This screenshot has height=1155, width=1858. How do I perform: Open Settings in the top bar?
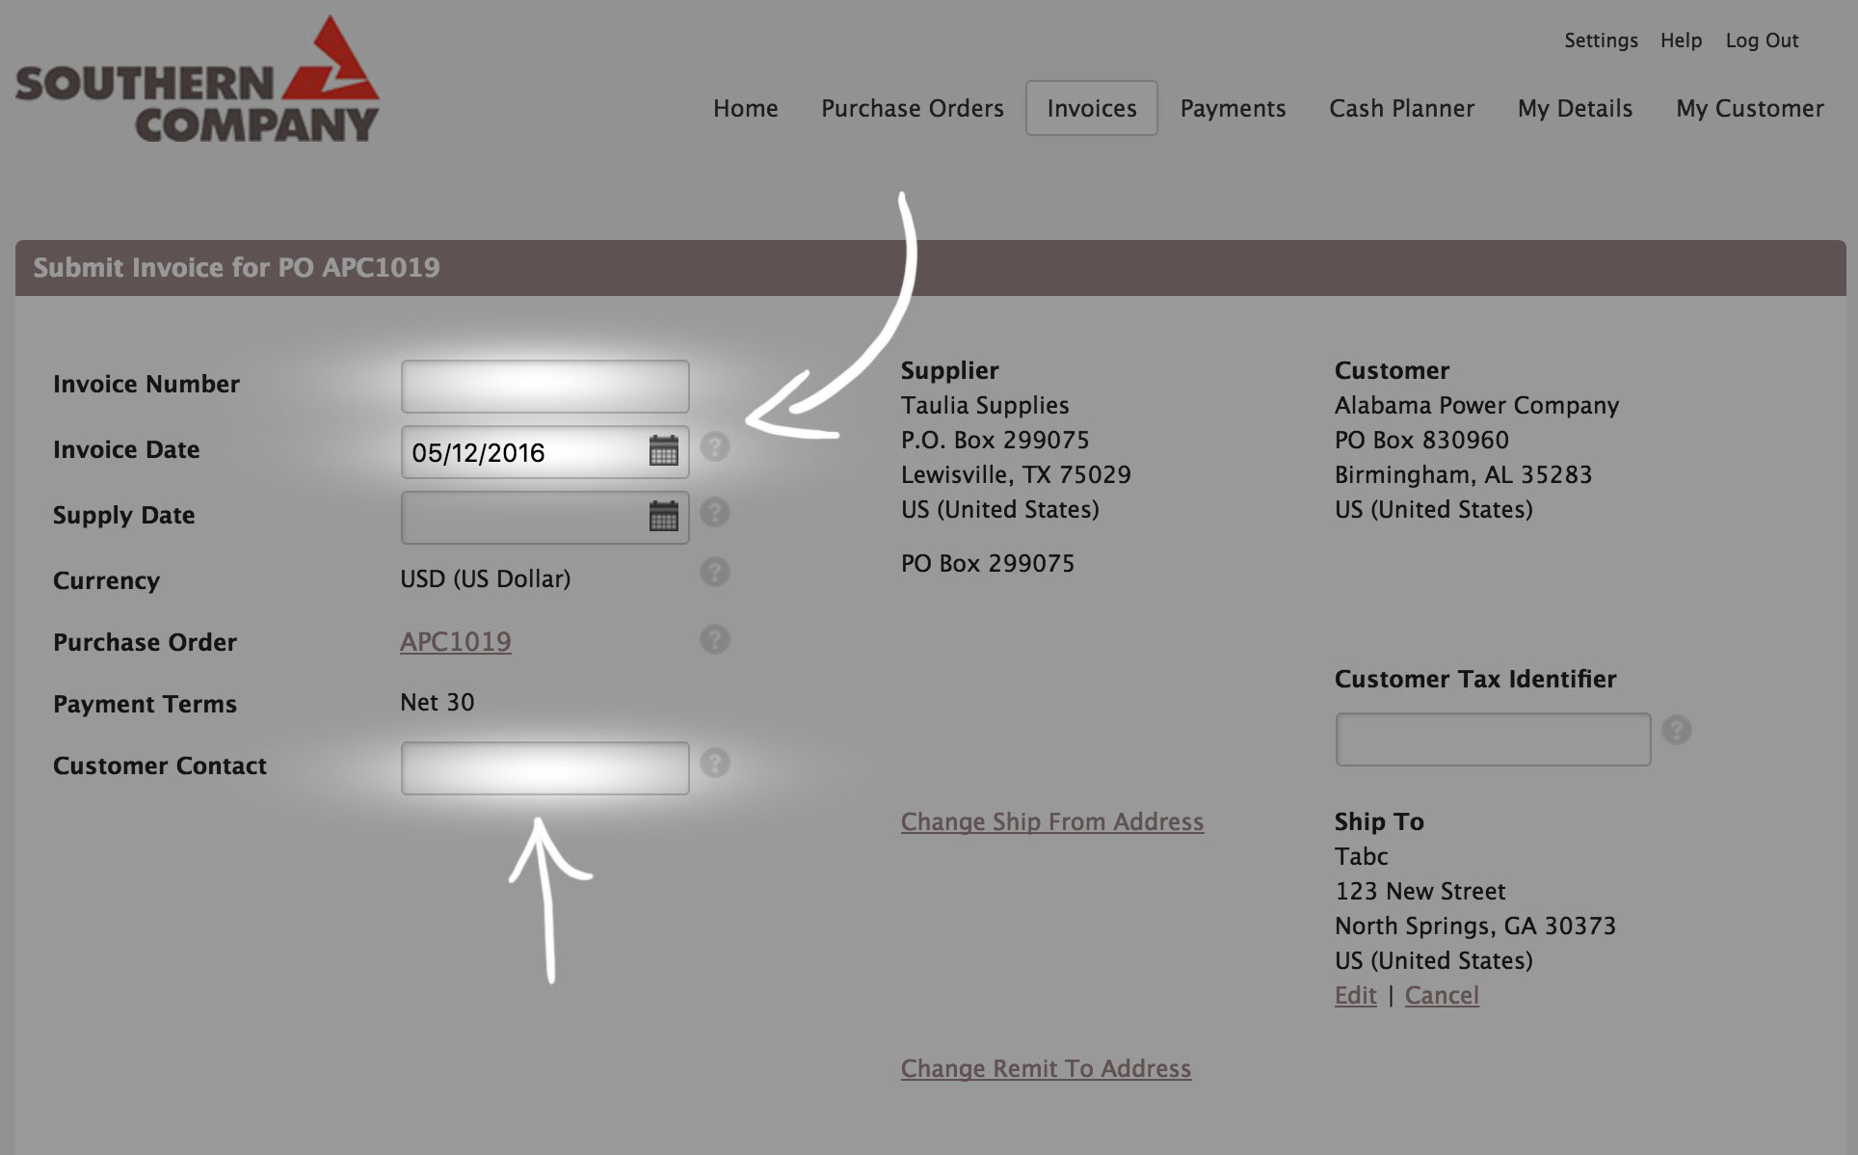click(1602, 40)
